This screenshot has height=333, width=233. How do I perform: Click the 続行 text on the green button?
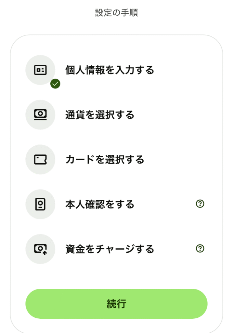[x=116, y=304]
